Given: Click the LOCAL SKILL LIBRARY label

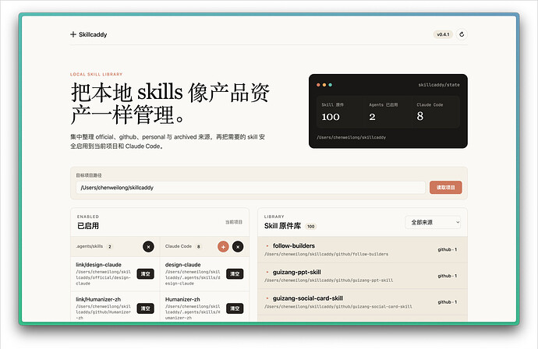Looking at the screenshot, I should click(96, 74).
